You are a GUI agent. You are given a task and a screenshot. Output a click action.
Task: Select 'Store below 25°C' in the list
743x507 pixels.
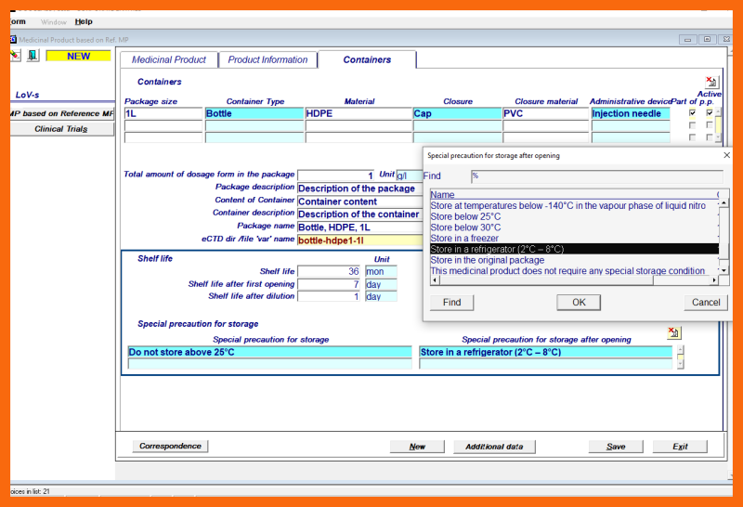pyautogui.click(x=574, y=216)
